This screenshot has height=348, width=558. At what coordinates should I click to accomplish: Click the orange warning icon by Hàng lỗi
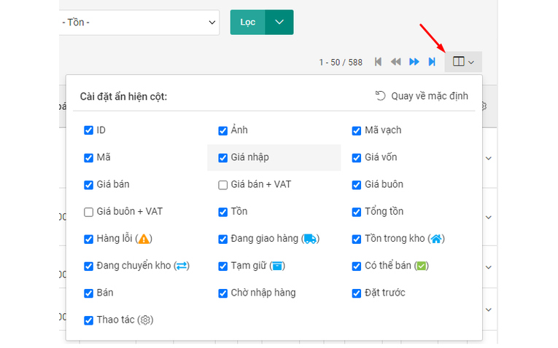point(144,239)
